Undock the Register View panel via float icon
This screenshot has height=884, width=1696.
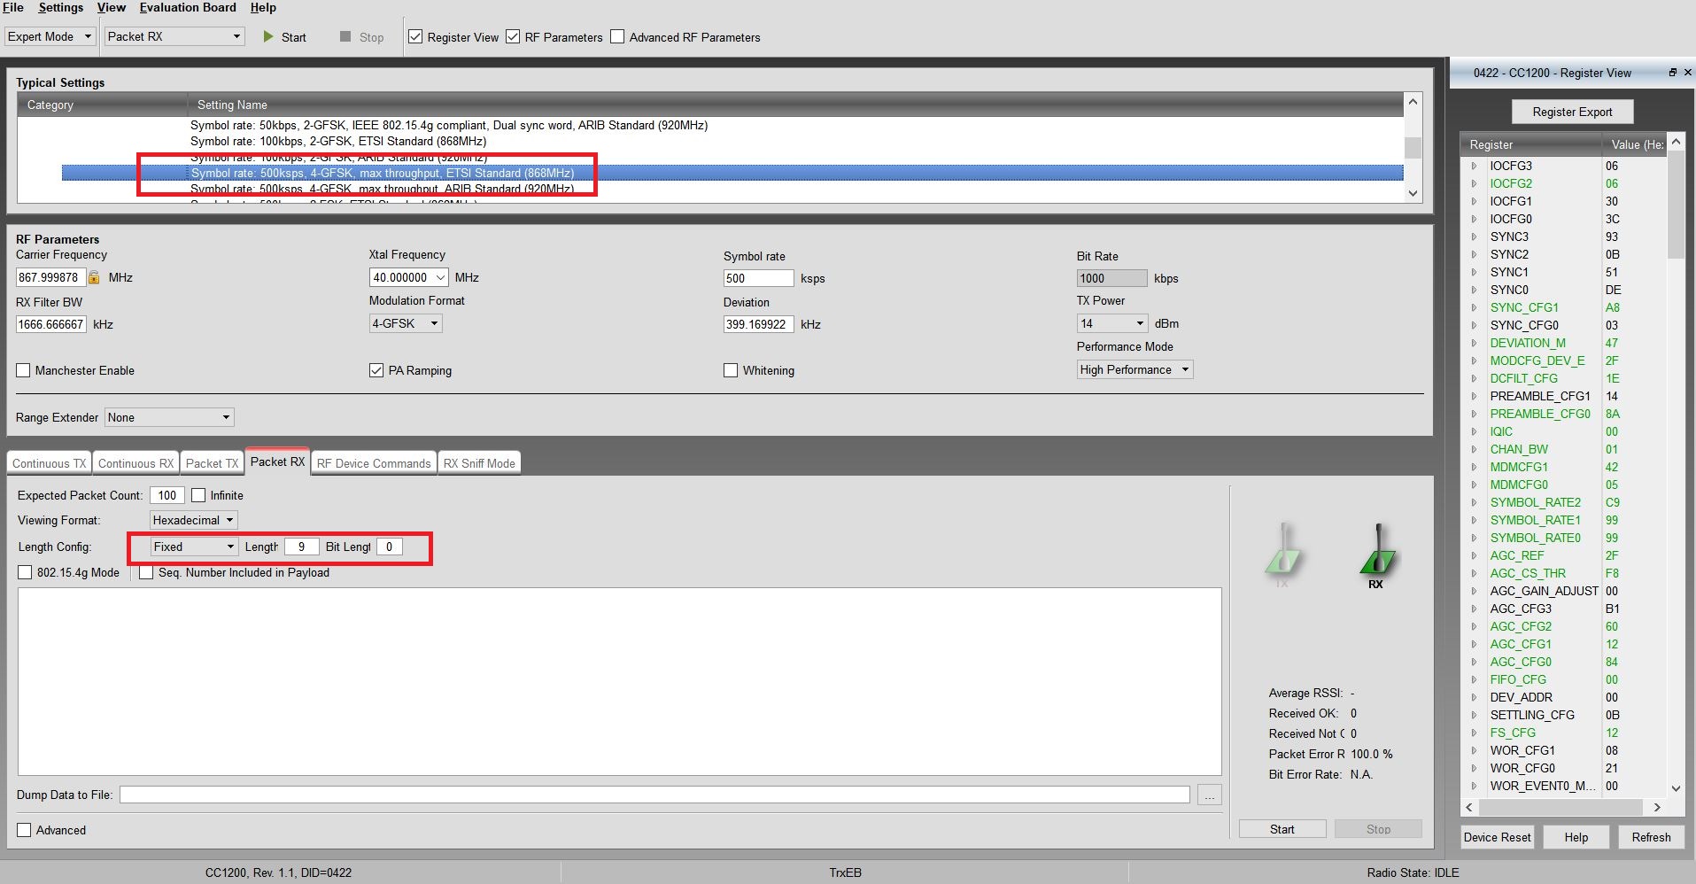[1671, 73]
